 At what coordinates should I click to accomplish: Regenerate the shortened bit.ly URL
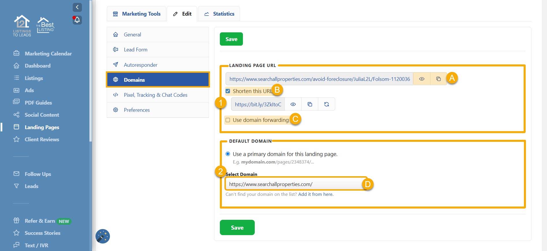[326, 104]
